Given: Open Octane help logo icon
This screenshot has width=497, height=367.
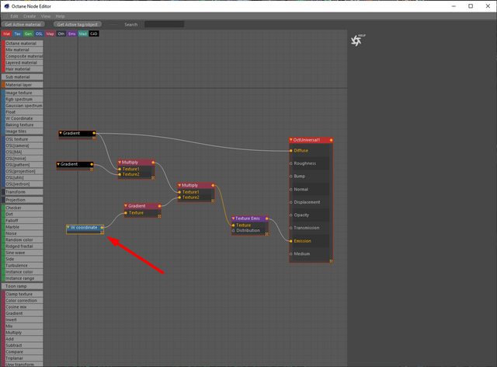Looking at the screenshot, I should (357, 40).
